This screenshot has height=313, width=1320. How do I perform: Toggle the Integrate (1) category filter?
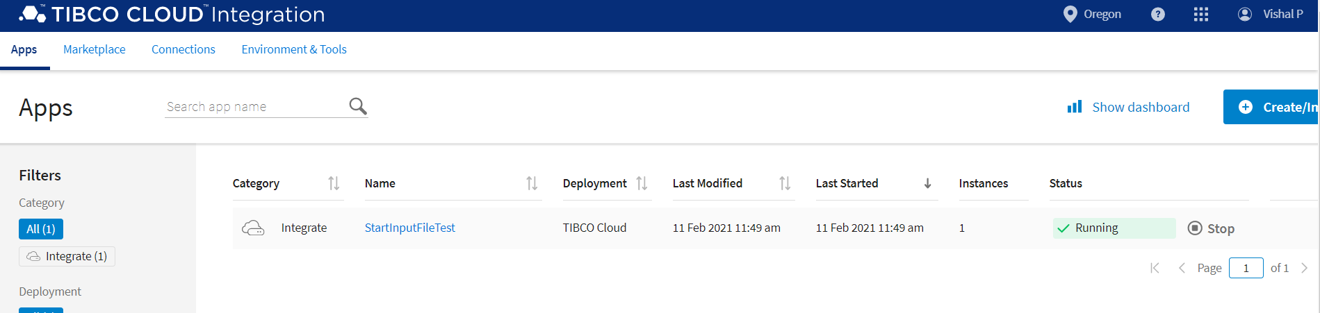[67, 256]
